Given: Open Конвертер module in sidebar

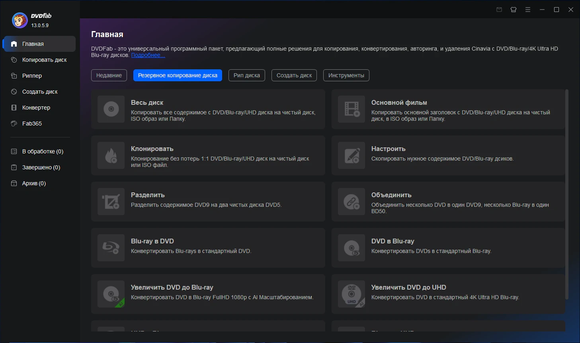Looking at the screenshot, I should [39, 108].
